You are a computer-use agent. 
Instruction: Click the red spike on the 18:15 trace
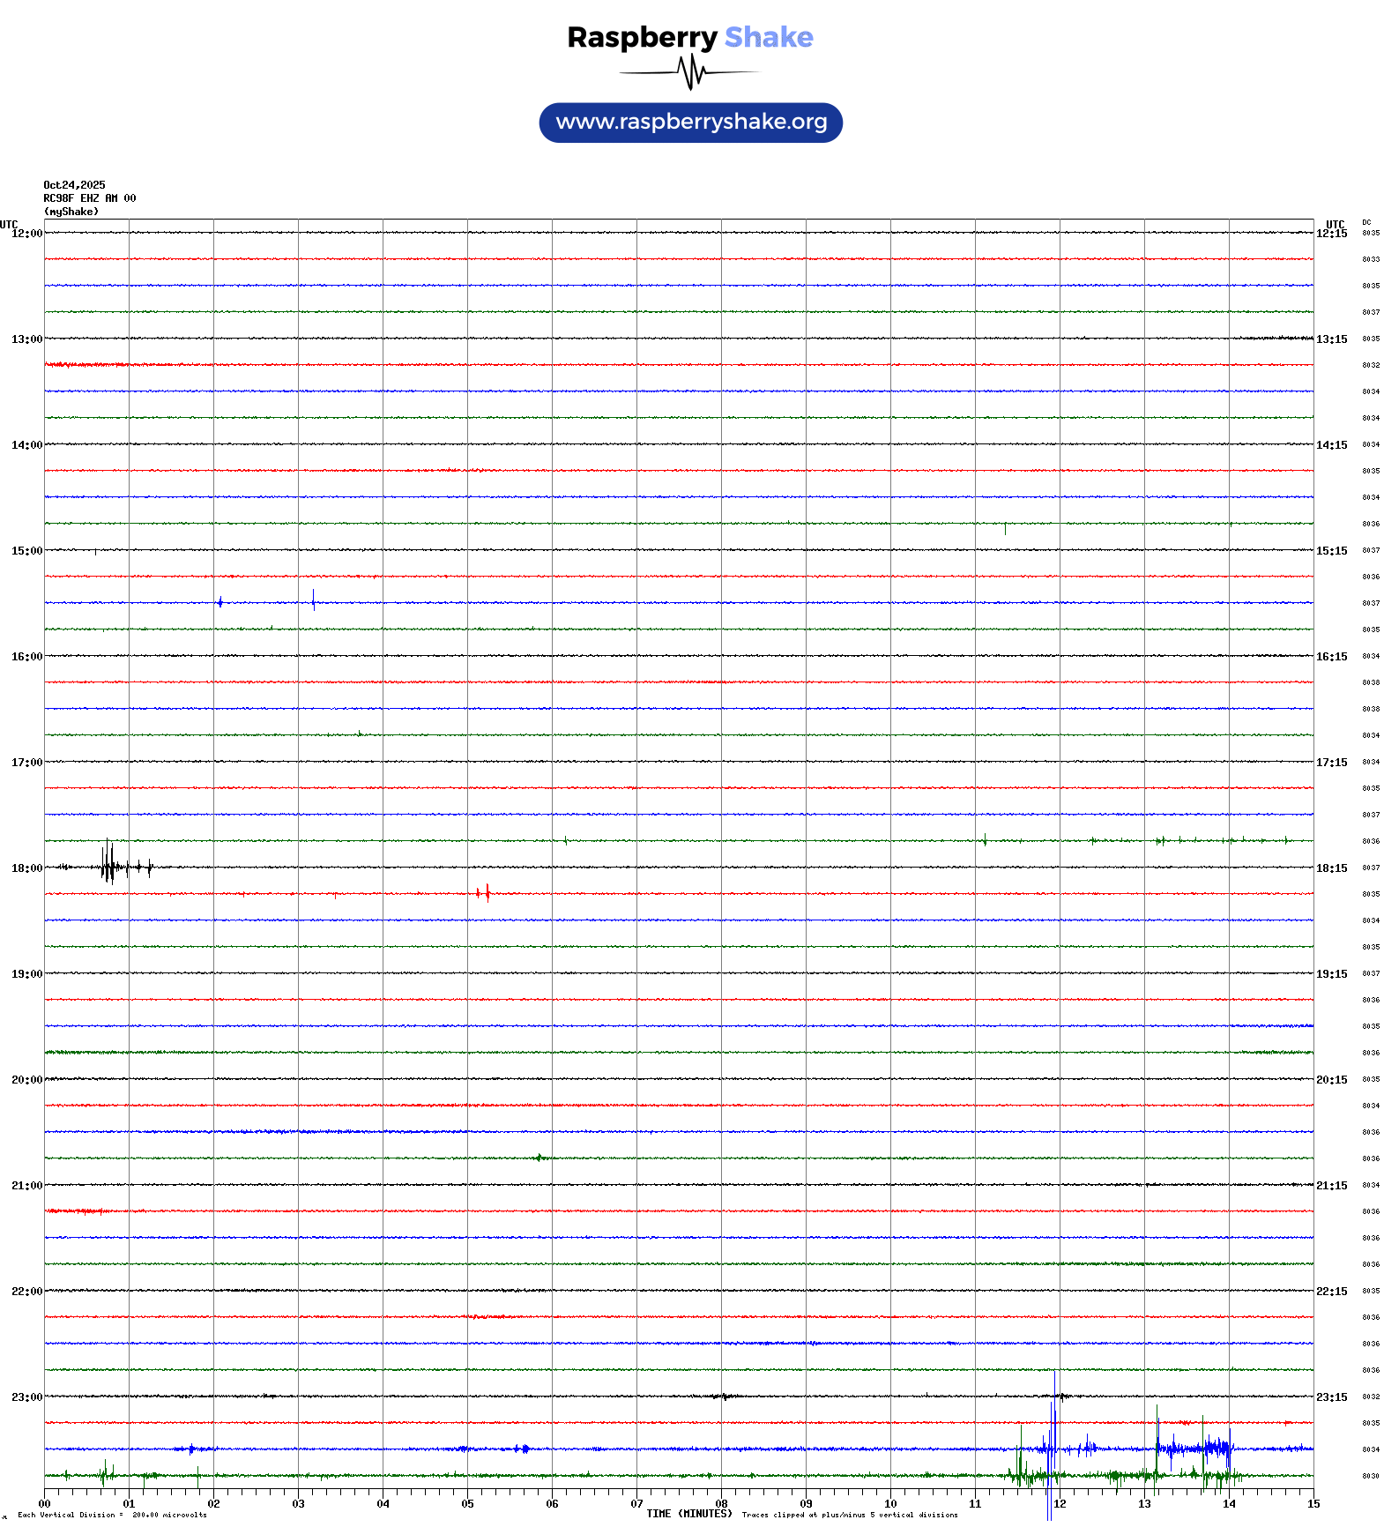pyautogui.click(x=487, y=893)
